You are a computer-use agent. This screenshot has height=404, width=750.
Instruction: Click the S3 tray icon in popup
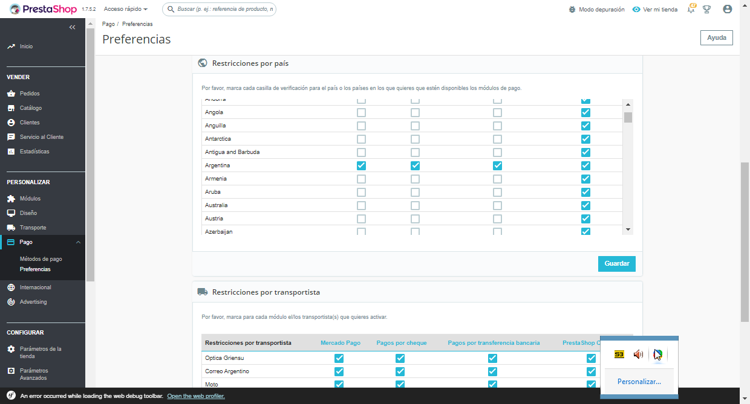coord(619,354)
